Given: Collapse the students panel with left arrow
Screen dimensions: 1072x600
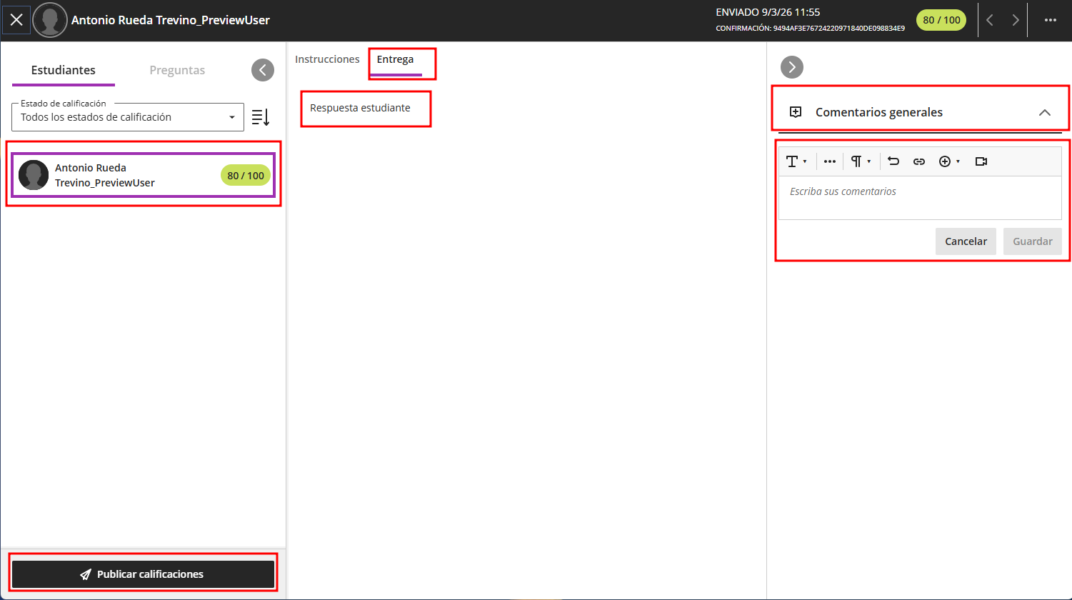Looking at the screenshot, I should point(263,69).
